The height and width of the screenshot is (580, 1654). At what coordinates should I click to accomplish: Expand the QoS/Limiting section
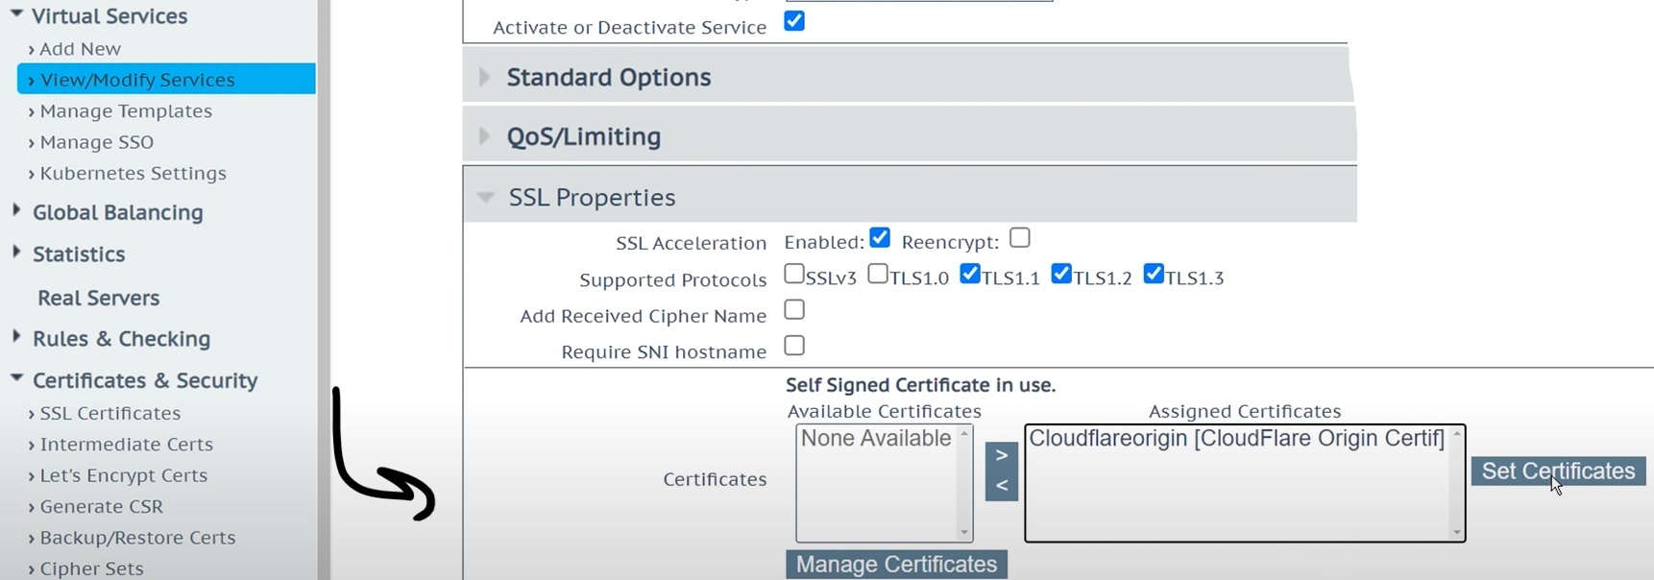583,136
